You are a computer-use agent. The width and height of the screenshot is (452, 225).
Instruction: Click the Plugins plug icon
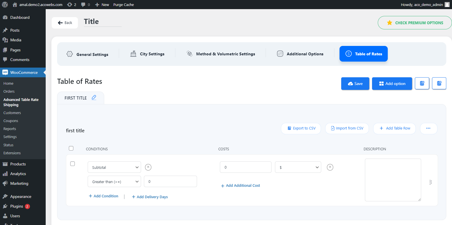(5, 206)
